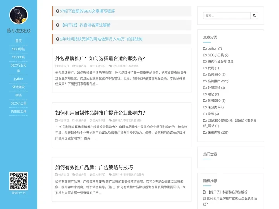Click the folder icon beside python category
The image size is (279, 209).
(x=205, y=48)
